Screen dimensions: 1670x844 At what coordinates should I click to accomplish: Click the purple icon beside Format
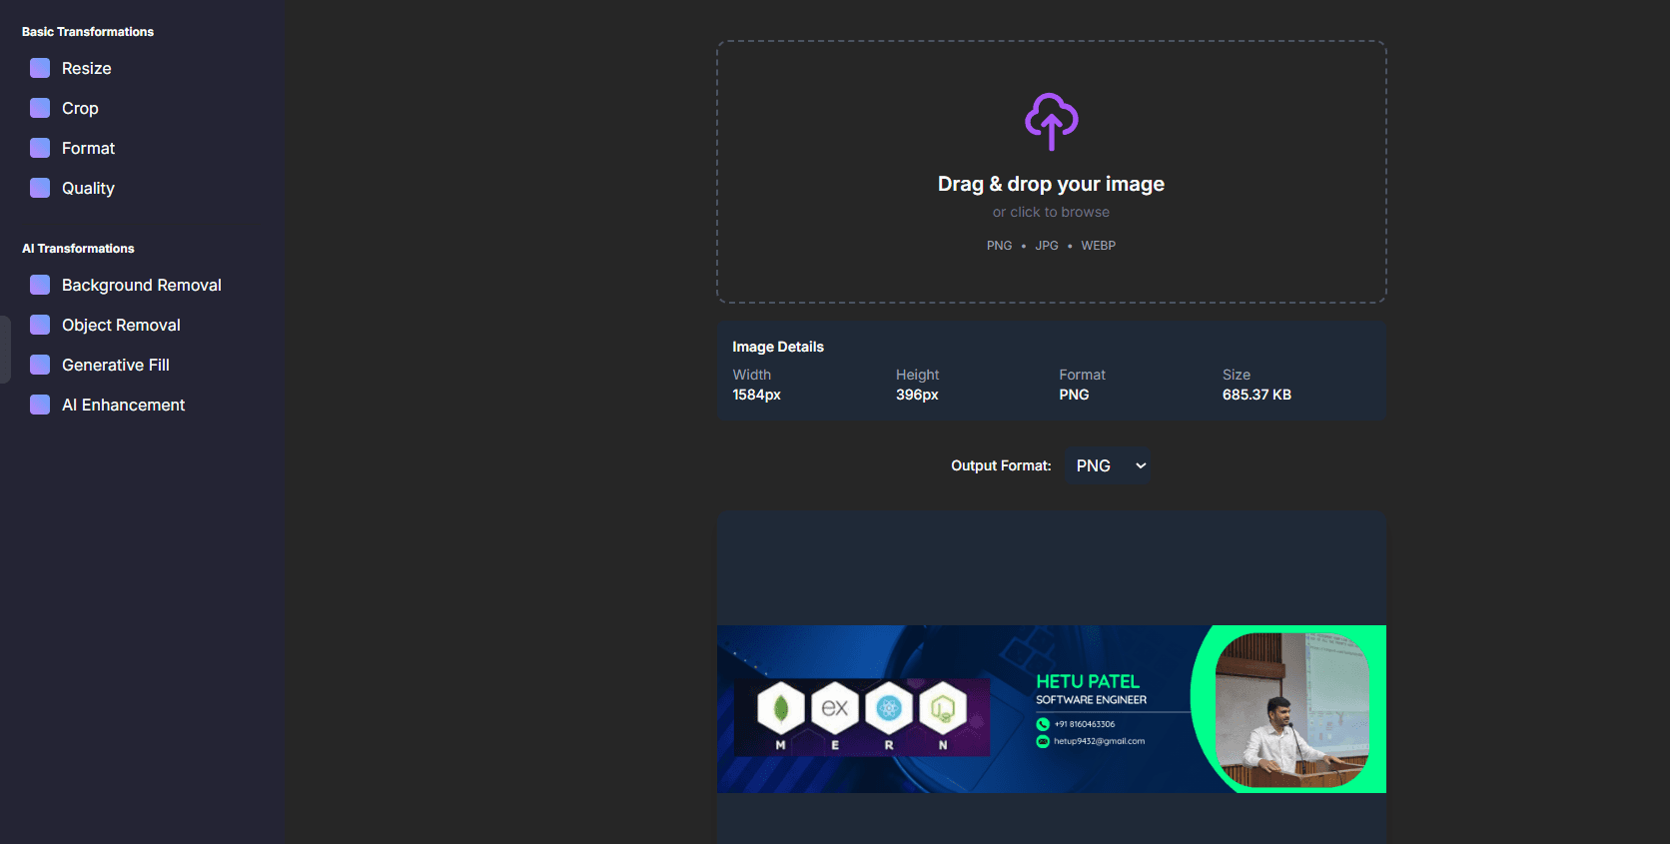coord(40,148)
